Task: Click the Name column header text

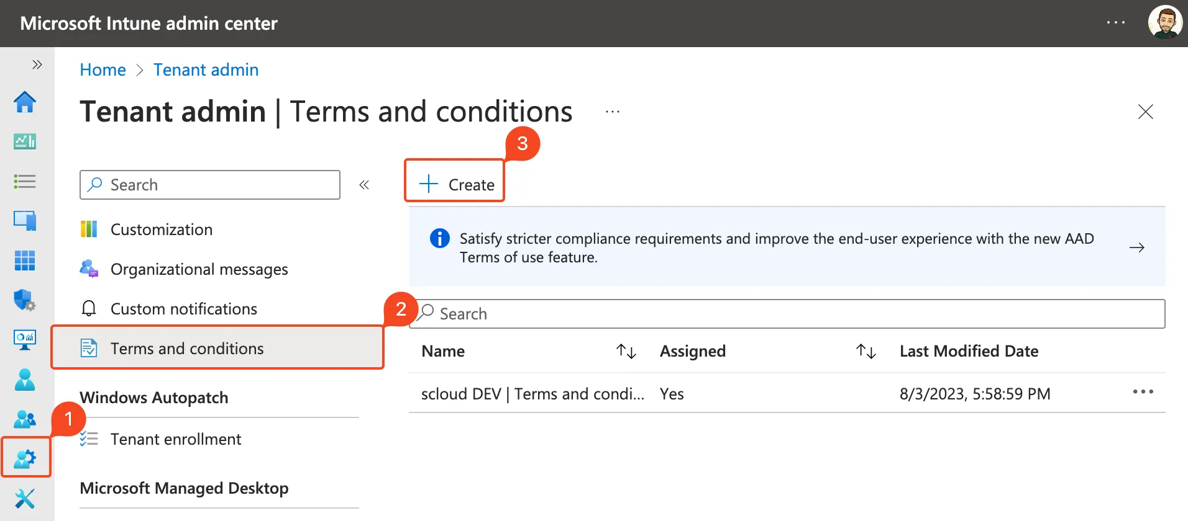Action: tap(443, 351)
